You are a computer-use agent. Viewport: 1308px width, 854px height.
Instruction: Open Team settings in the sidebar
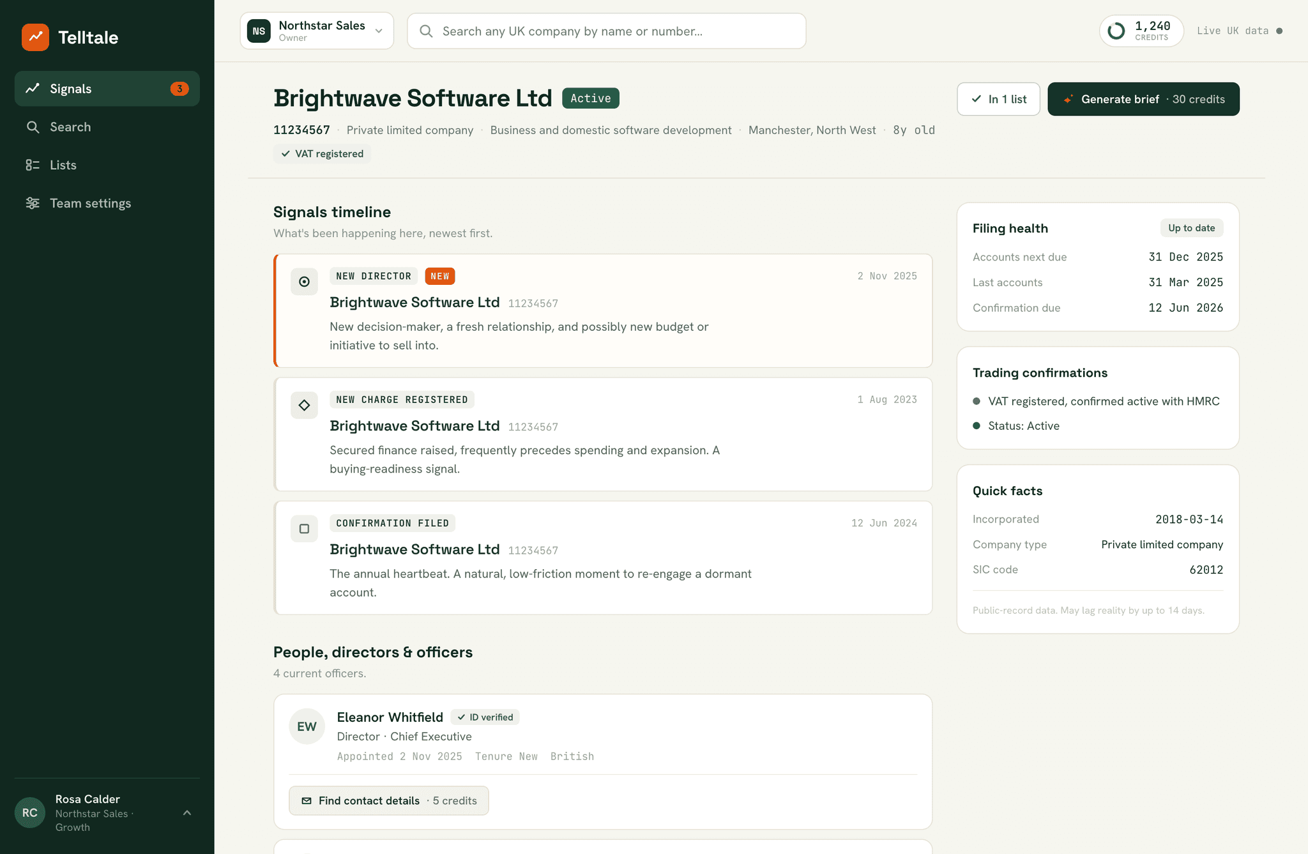[107, 203]
